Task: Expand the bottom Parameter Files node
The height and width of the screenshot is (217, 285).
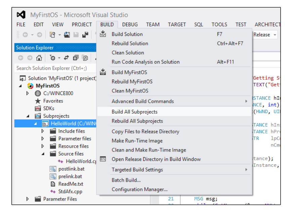Action: [x=28, y=199]
